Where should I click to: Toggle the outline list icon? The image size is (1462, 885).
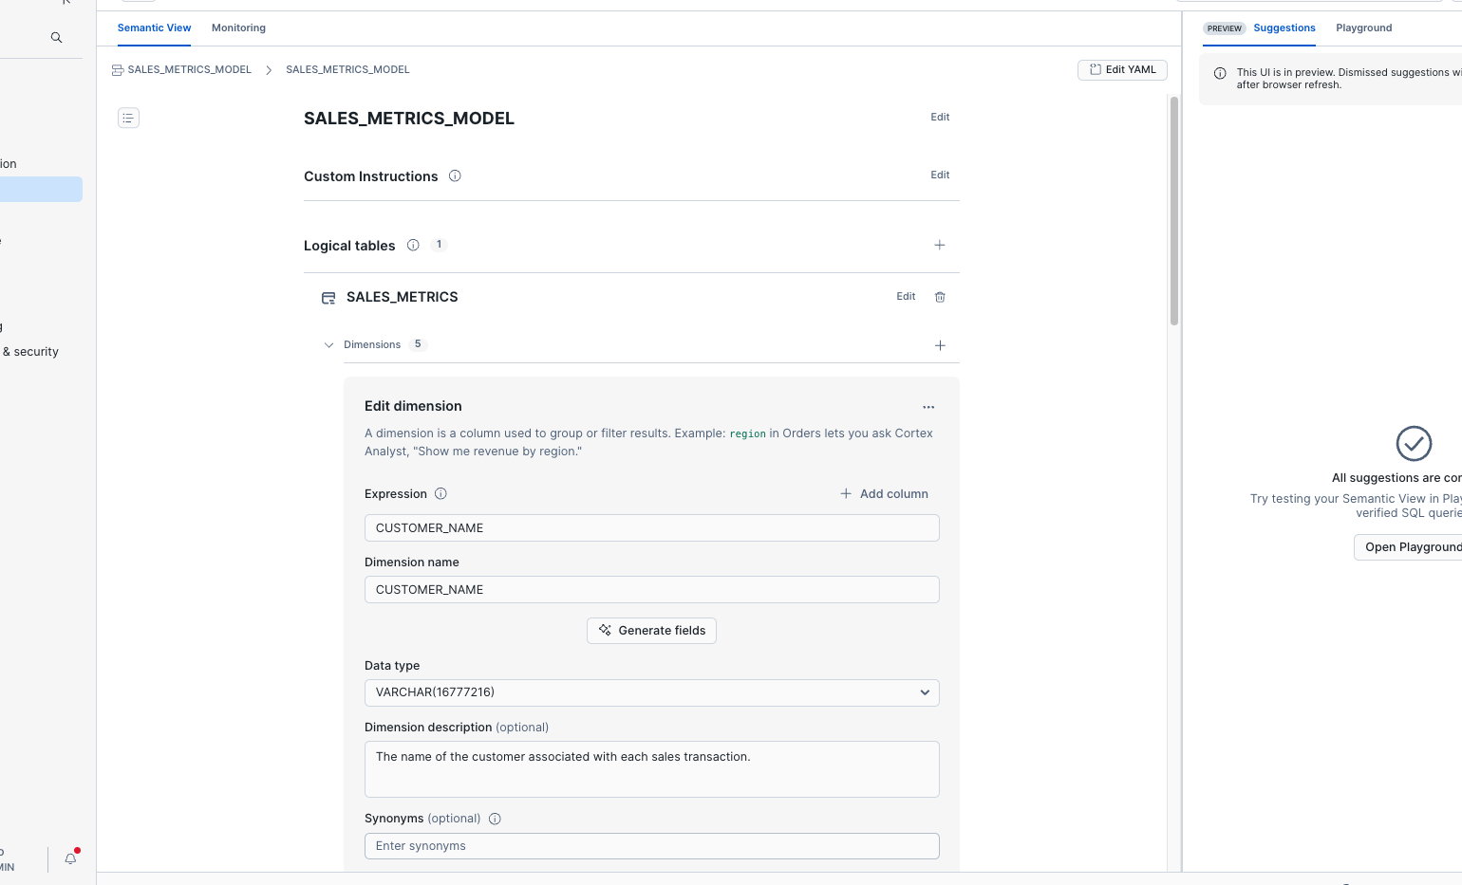[x=128, y=118]
